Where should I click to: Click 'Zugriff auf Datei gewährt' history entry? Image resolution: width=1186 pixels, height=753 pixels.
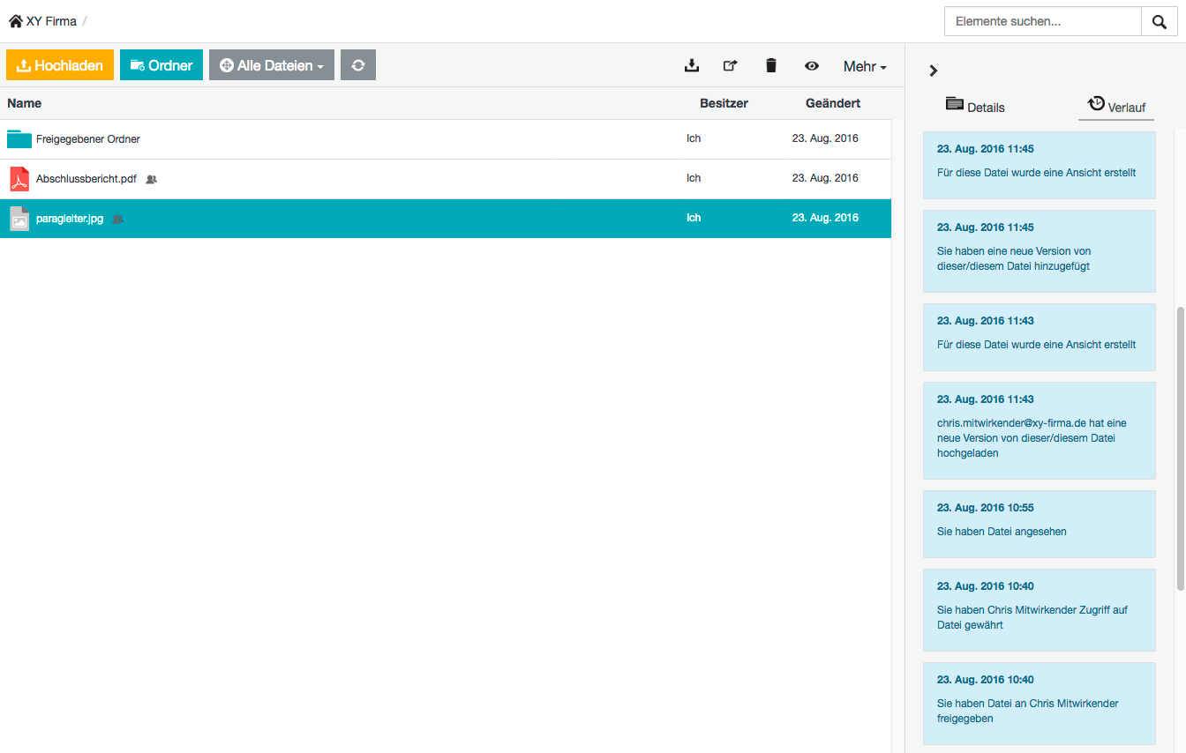click(1040, 610)
